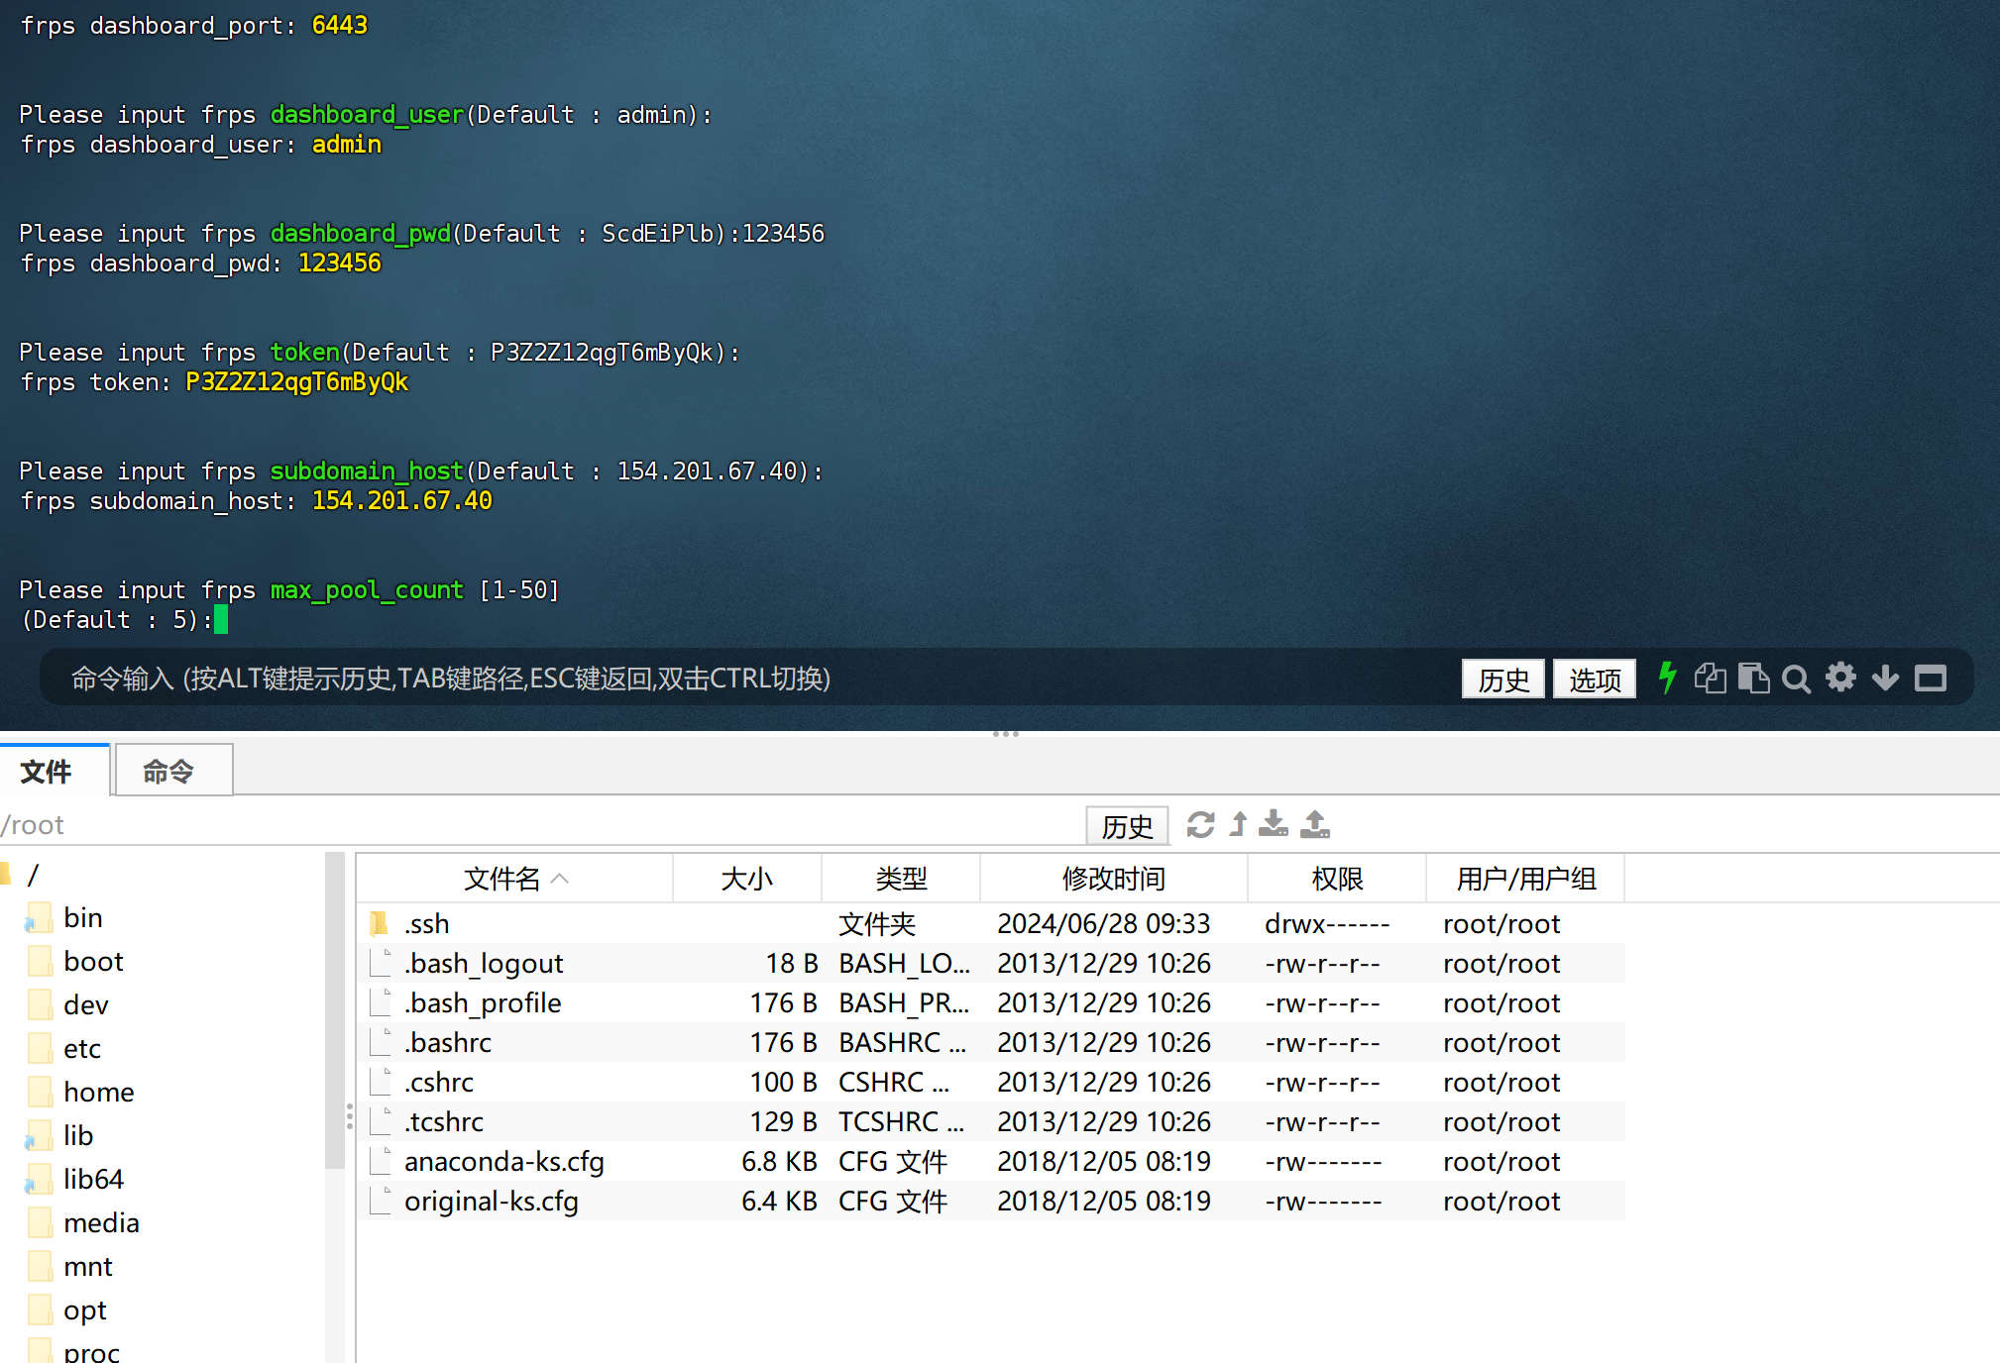Refresh the file list with the refresh icon
2000x1363 pixels.
1201,825
